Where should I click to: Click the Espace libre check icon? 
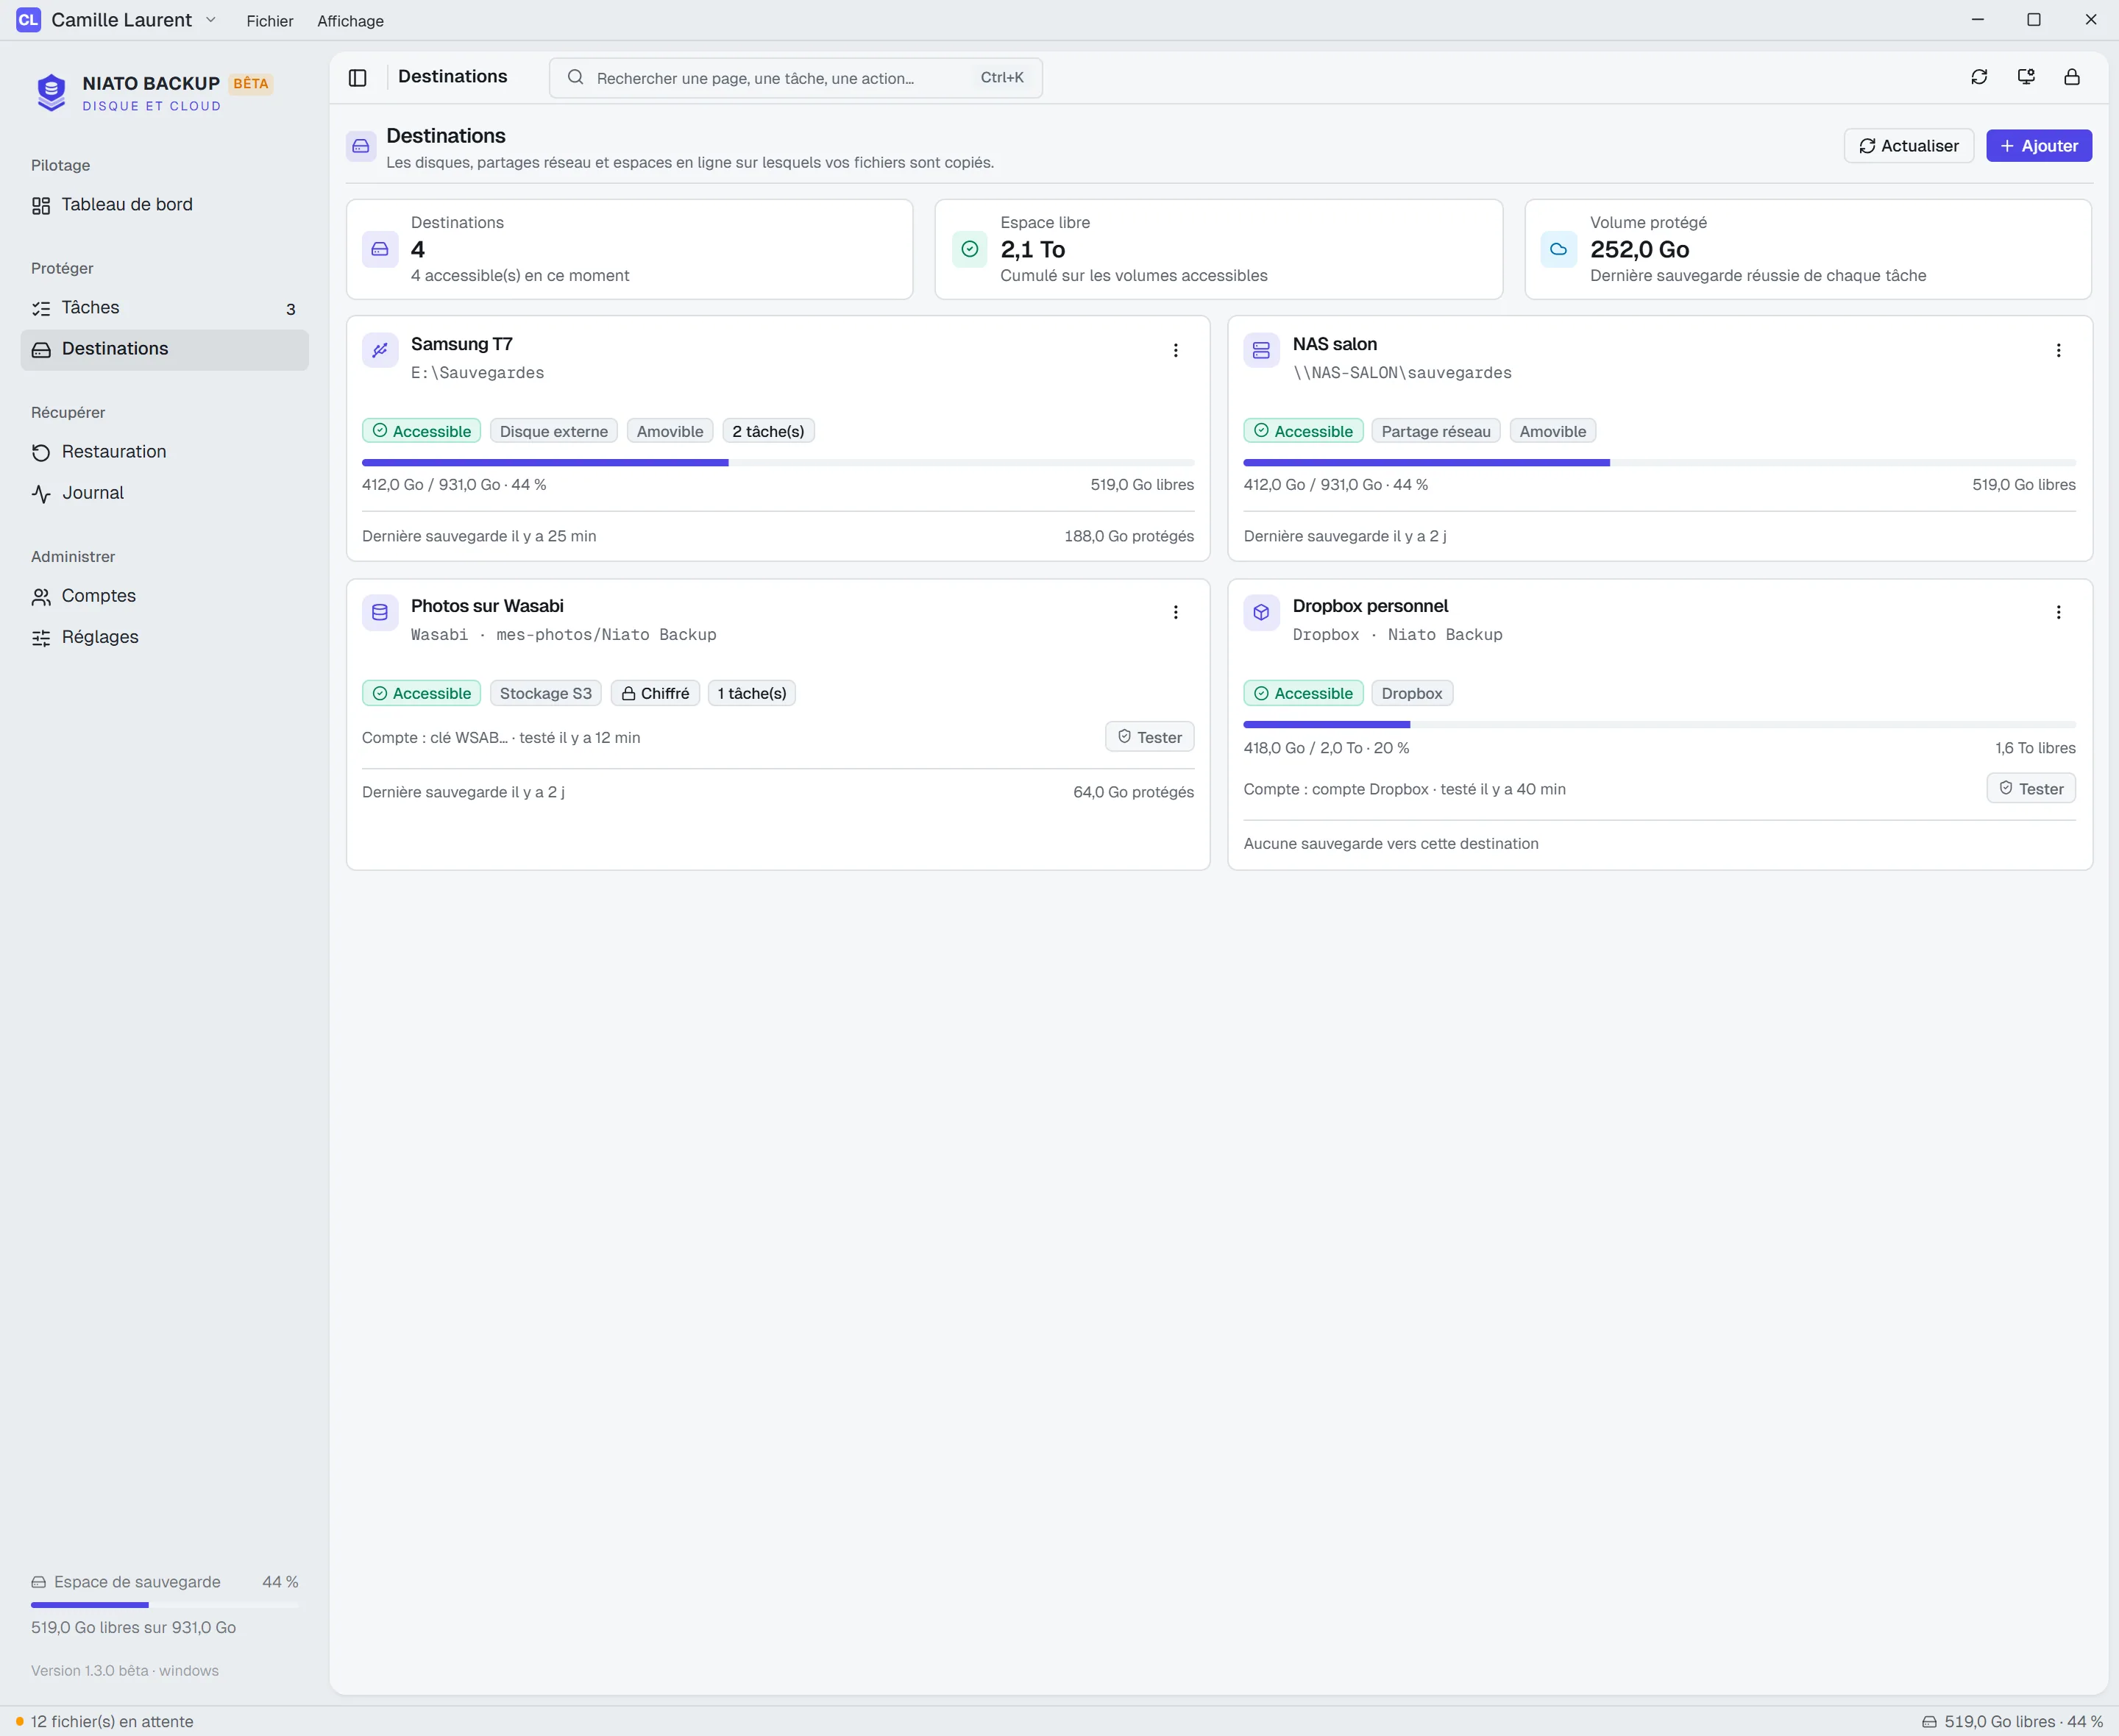969,249
